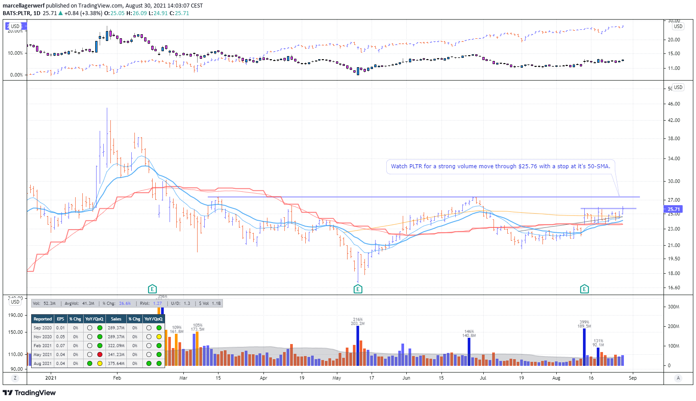
Task: Click the Vol: 52.3M stat
Action: click(44, 304)
